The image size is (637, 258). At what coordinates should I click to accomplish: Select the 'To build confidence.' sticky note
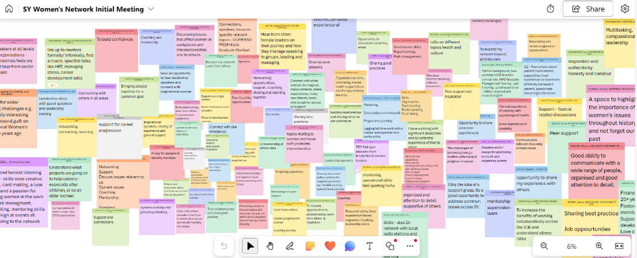[x=116, y=50]
